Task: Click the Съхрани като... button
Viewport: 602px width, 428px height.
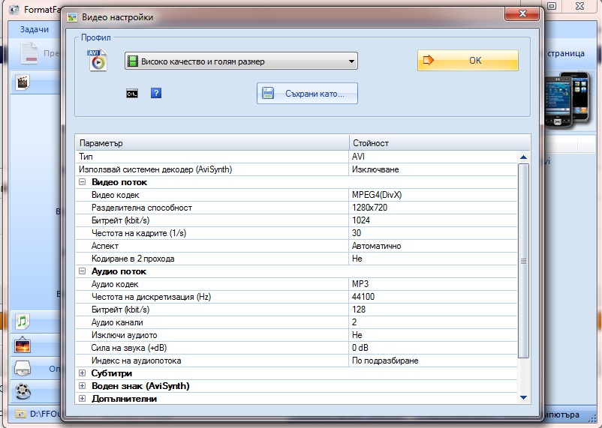Action: (307, 94)
